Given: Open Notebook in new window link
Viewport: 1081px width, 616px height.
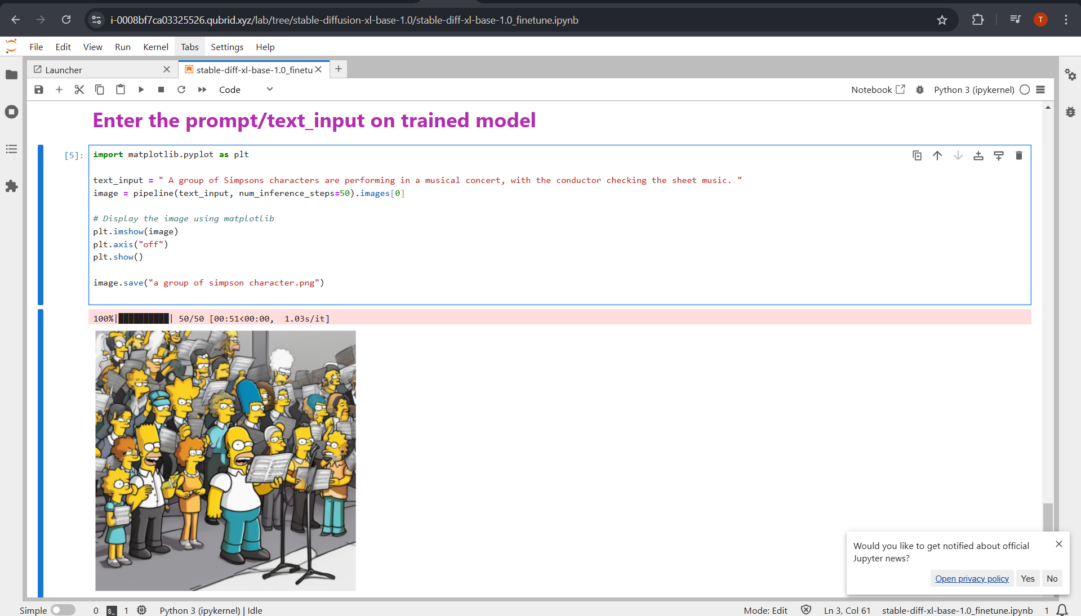Looking at the screenshot, I should [x=878, y=90].
